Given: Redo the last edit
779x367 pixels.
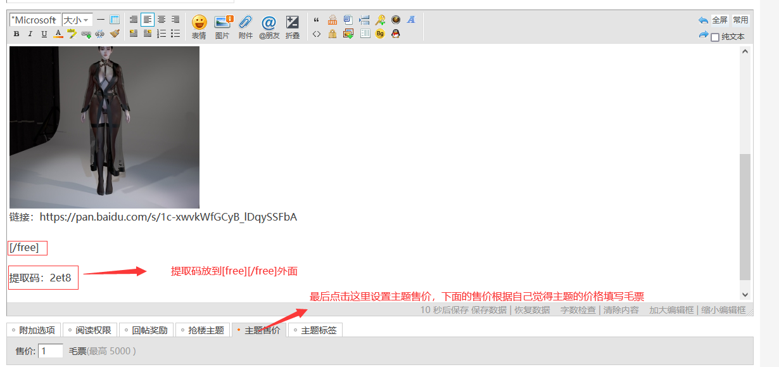Looking at the screenshot, I should [x=703, y=35].
